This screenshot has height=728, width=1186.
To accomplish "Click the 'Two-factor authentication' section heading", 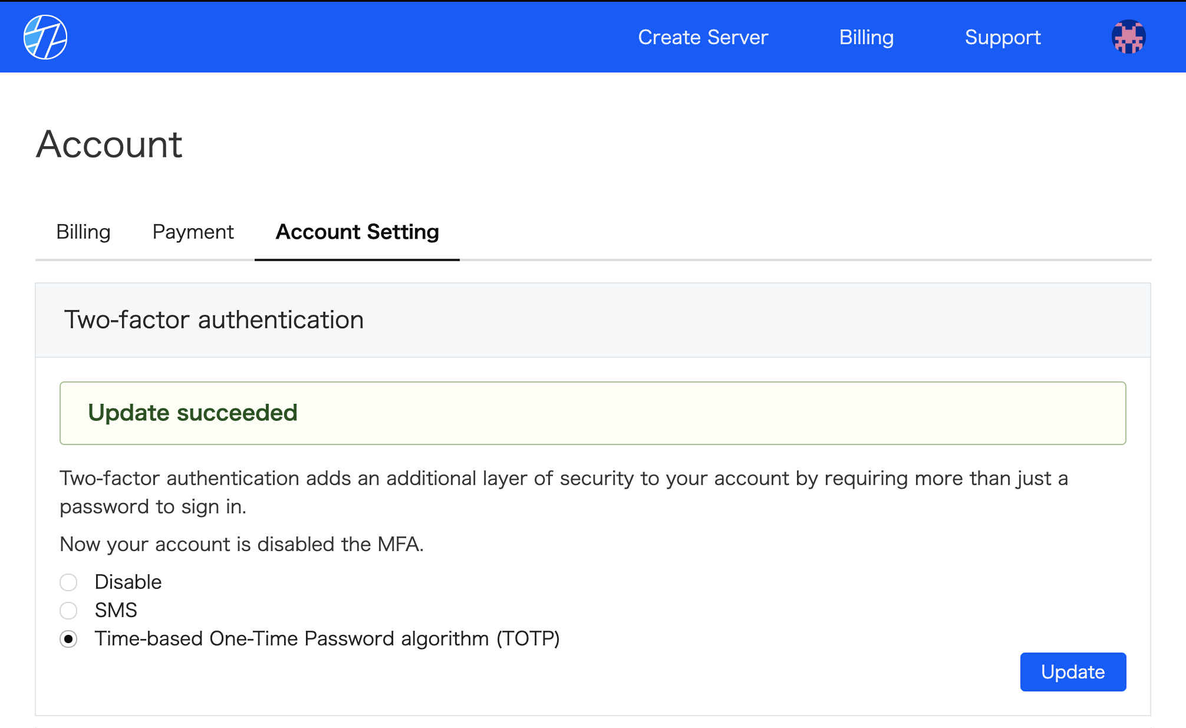I will pos(214,320).
